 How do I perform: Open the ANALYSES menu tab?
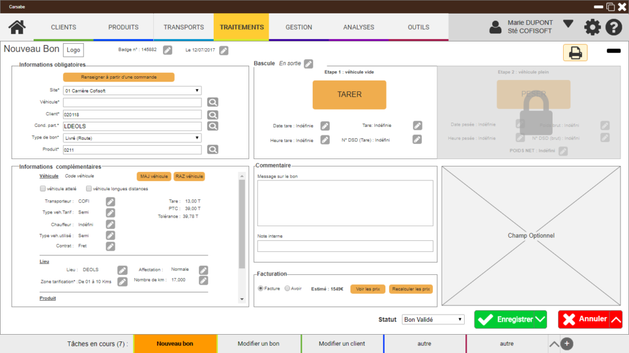coord(358,27)
